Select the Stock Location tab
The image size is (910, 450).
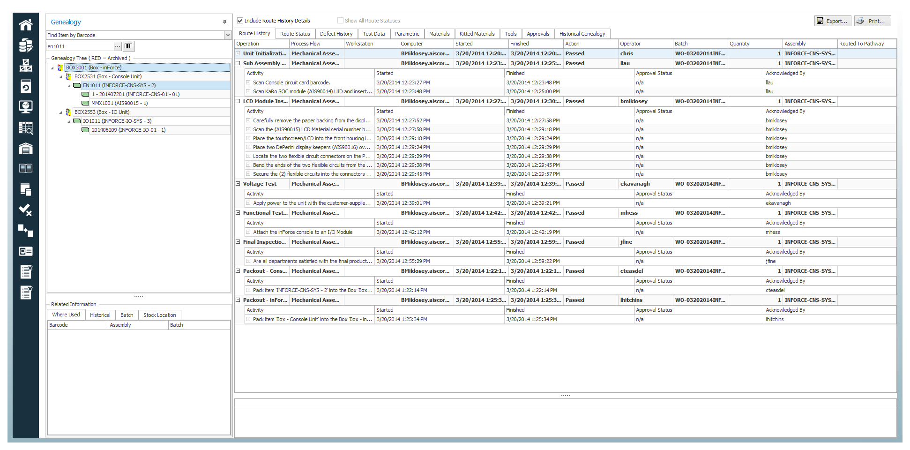tap(159, 315)
